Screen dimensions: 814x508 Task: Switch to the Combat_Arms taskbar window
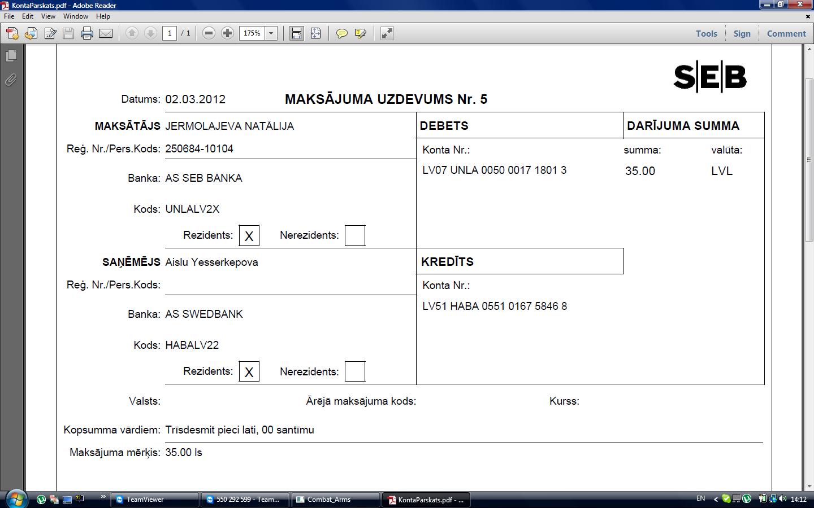pyautogui.click(x=335, y=500)
